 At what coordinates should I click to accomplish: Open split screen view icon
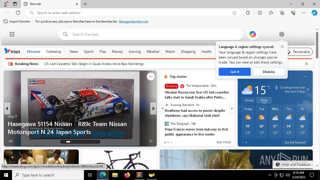[x=260, y=13]
